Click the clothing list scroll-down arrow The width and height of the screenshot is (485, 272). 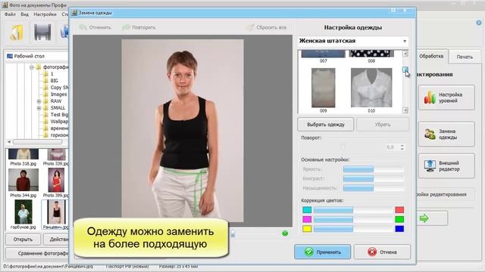pyautogui.click(x=405, y=110)
